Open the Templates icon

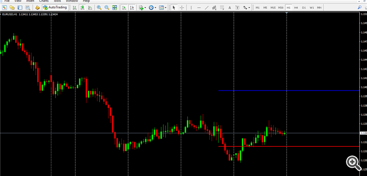pos(161,8)
